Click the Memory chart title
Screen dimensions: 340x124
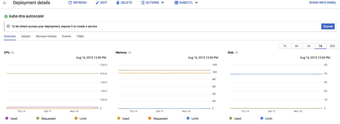(121, 53)
